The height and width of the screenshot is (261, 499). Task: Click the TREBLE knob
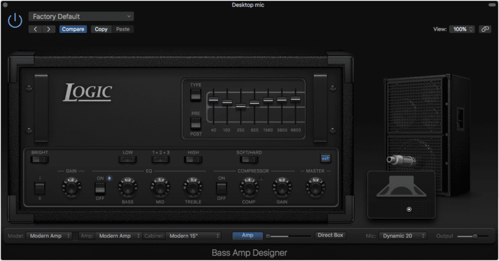click(x=193, y=187)
